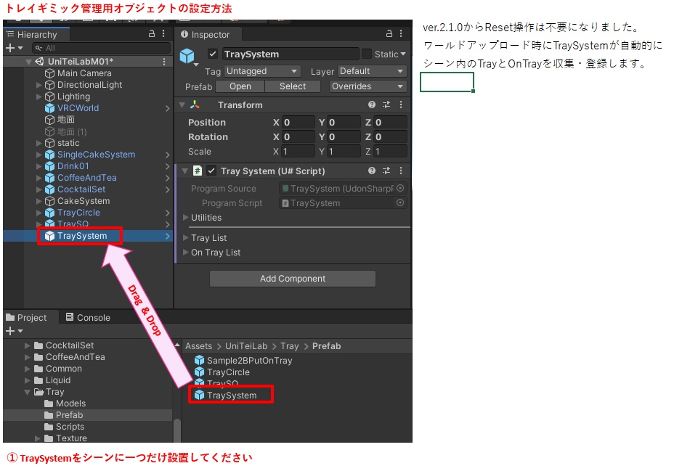The height and width of the screenshot is (471, 674).
Task: Open Tray System script presets icon
Action: point(386,171)
